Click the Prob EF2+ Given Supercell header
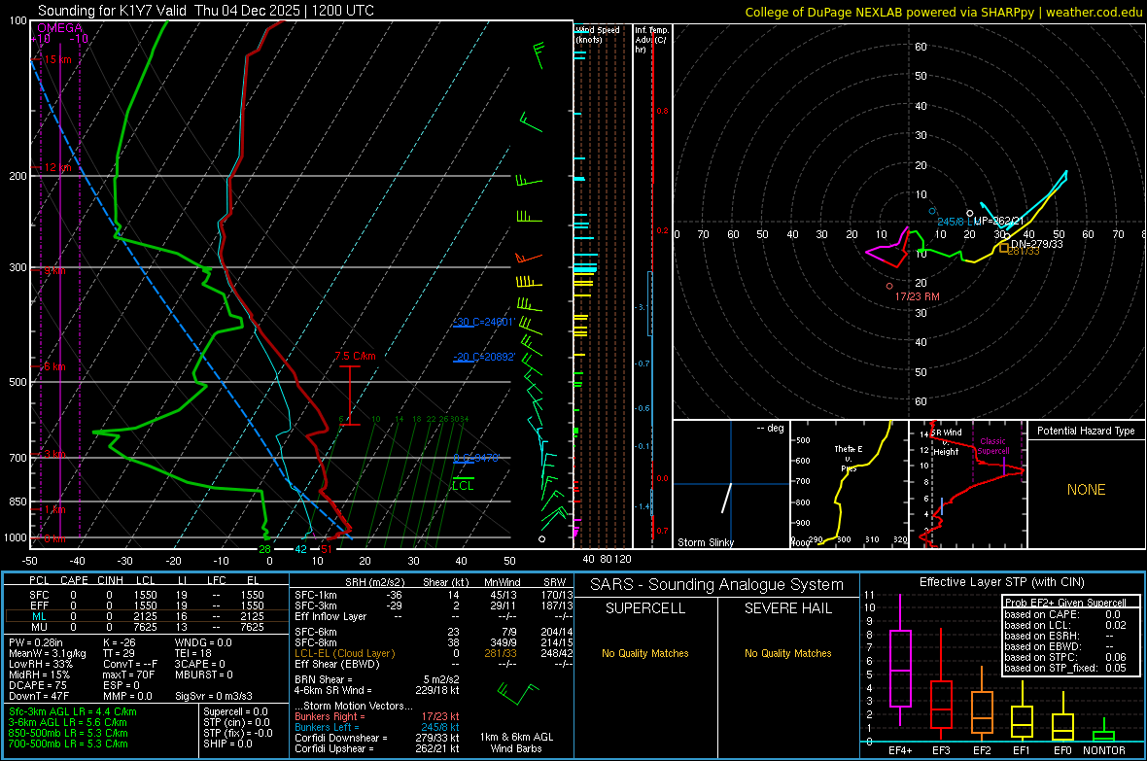 [1065, 603]
